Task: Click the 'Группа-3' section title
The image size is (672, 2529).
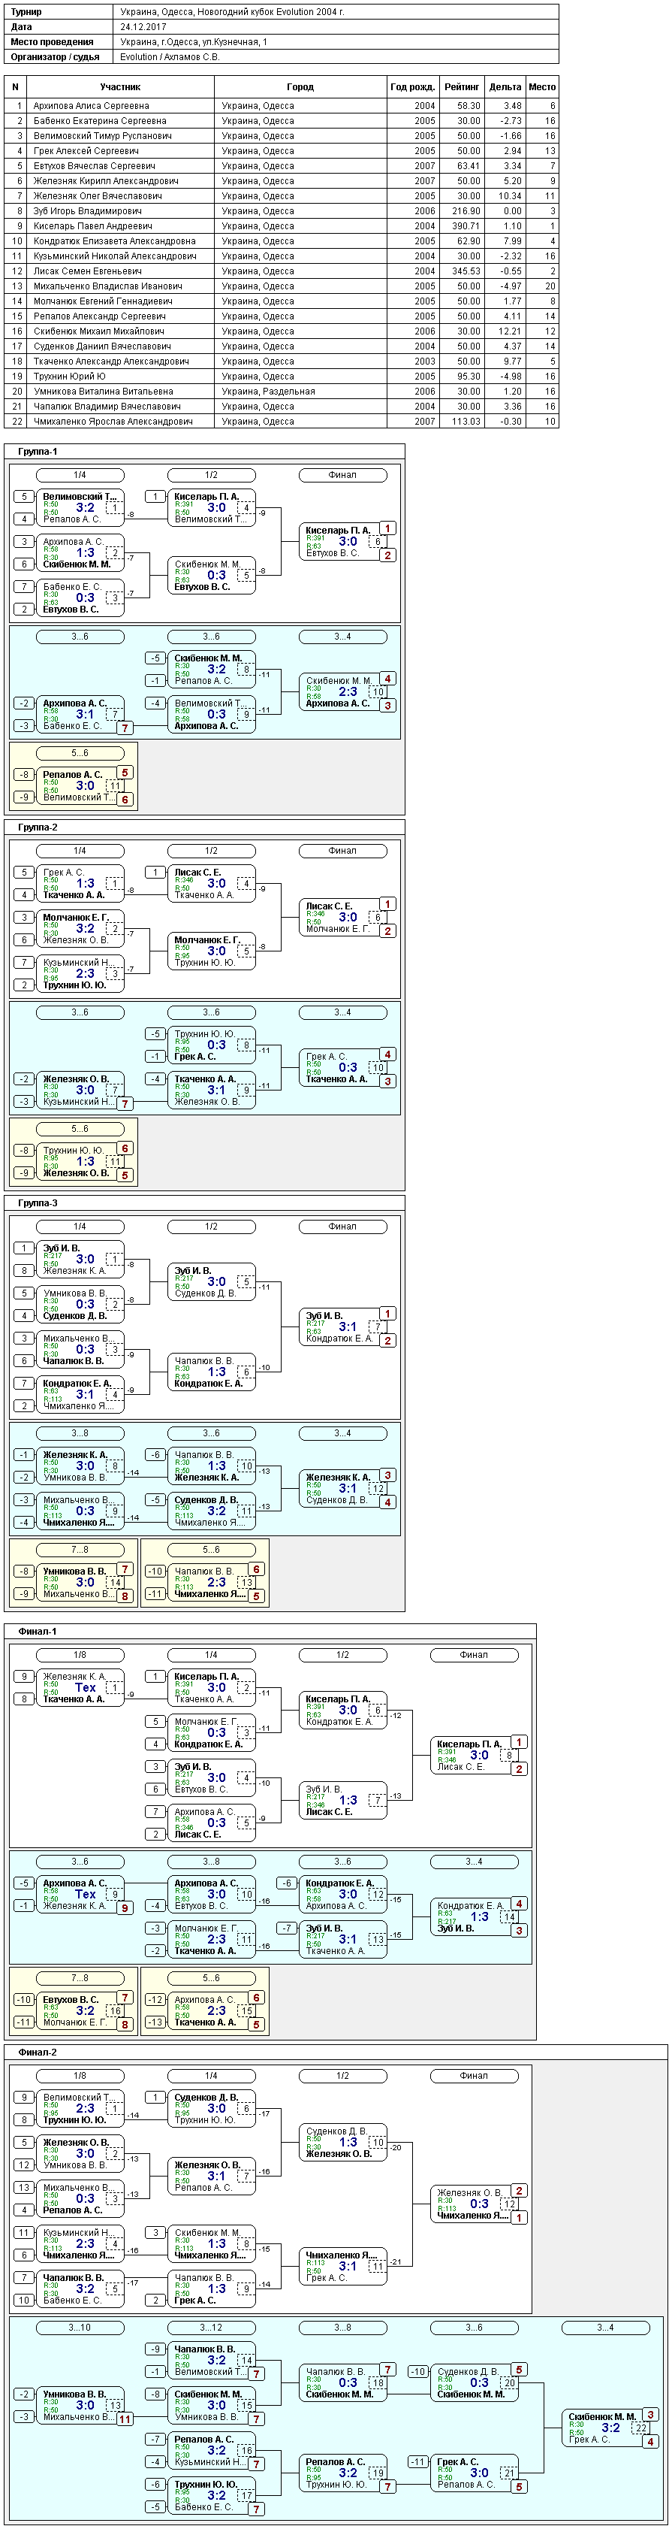Action: (38, 1202)
